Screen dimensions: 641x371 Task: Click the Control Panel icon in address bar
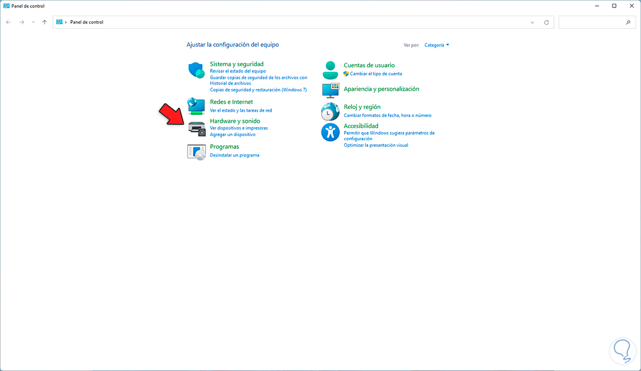click(x=59, y=22)
